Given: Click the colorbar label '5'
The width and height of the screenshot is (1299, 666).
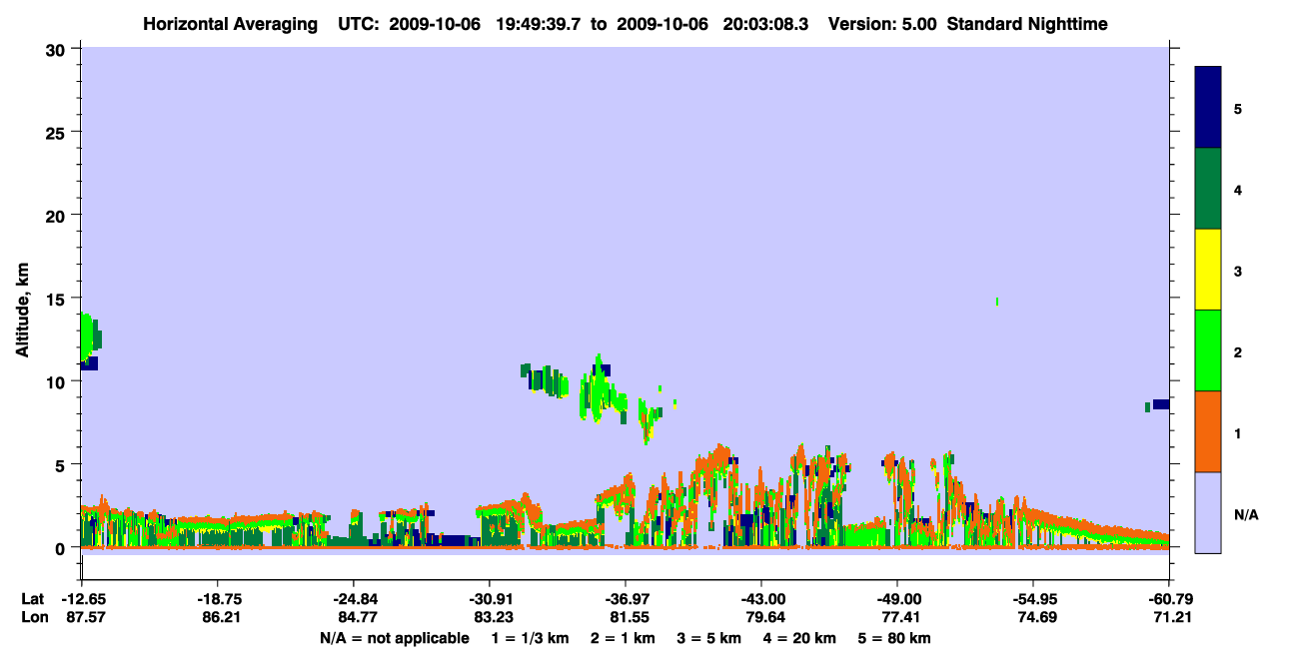Looking at the screenshot, I should point(1238,108).
